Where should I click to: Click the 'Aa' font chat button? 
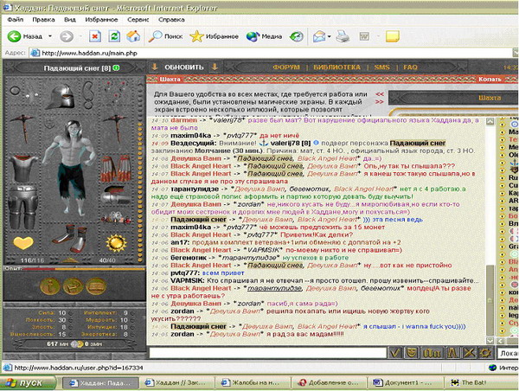pyautogui.click(x=432, y=353)
